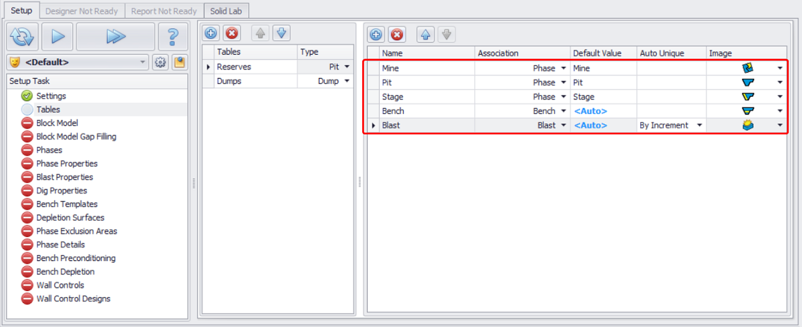802x327 pixels.
Task: Select Phase Details setup task
Action: click(x=61, y=245)
